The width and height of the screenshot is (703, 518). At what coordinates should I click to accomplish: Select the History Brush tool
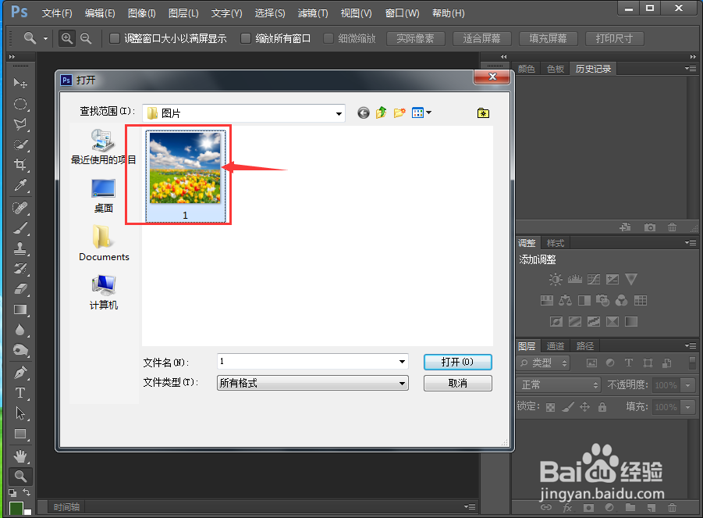(x=20, y=269)
